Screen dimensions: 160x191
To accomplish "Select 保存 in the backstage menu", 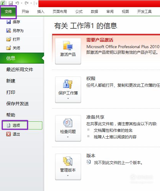I will coord(16,22).
